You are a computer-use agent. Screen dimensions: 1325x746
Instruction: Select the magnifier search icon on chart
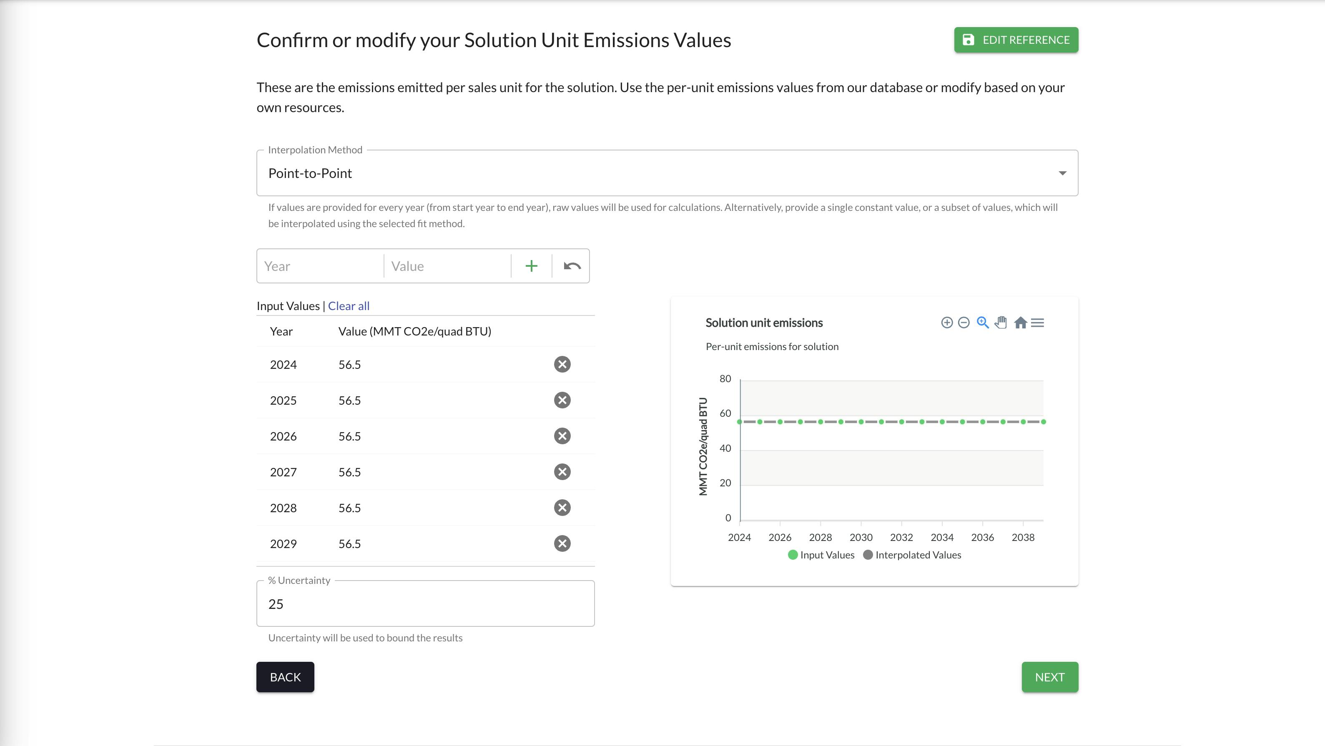[983, 322]
